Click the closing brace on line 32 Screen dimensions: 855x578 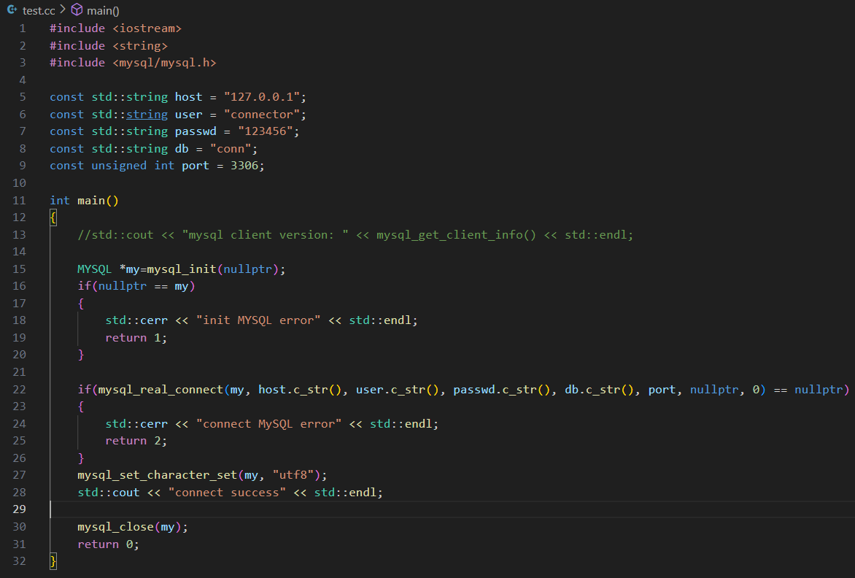point(53,561)
